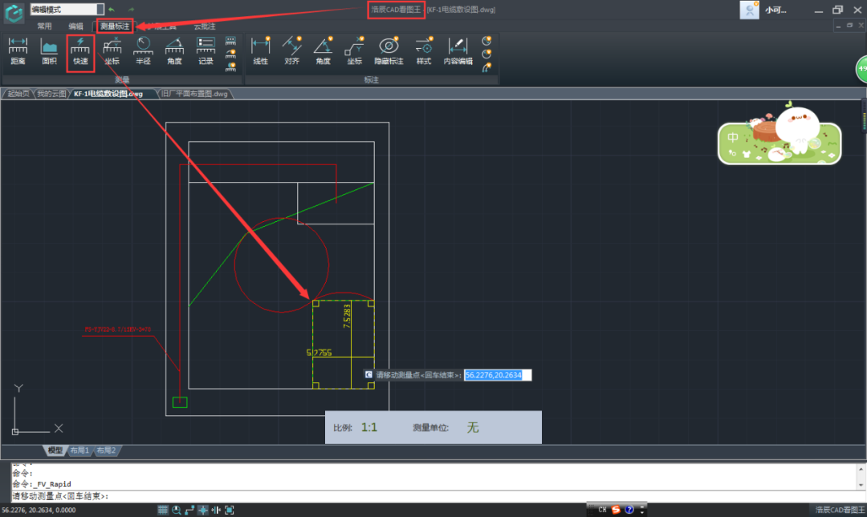Click the coordinate input field showing 56.2276,20.2634

click(495, 374)
